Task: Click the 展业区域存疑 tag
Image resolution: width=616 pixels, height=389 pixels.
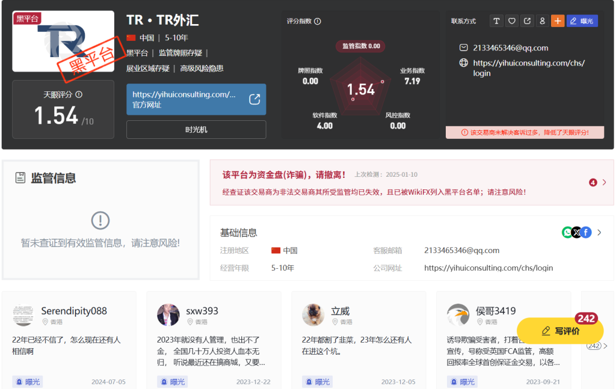Action: pos(148,69)
